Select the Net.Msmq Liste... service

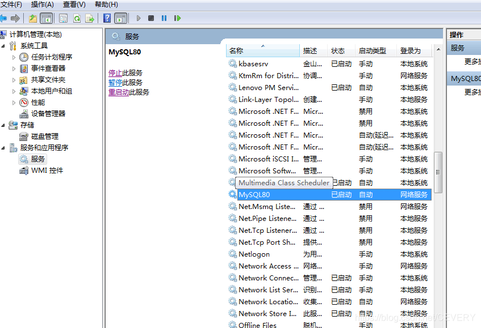tap(330, 207)
